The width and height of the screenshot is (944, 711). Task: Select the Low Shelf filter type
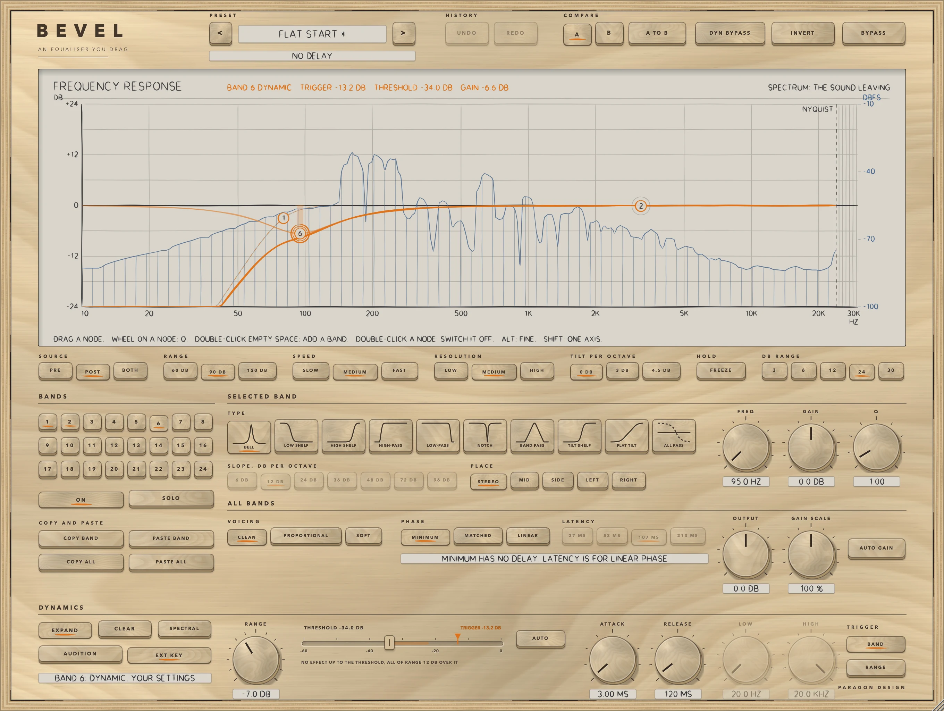pos(296,436)
